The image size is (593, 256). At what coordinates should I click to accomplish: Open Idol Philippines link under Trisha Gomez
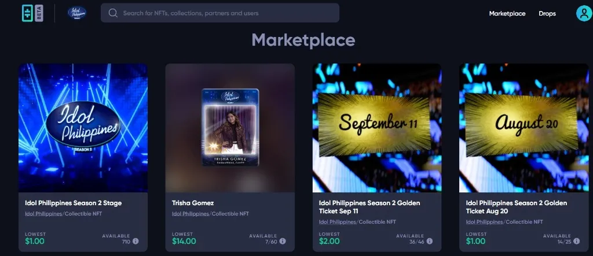(190, 214)
